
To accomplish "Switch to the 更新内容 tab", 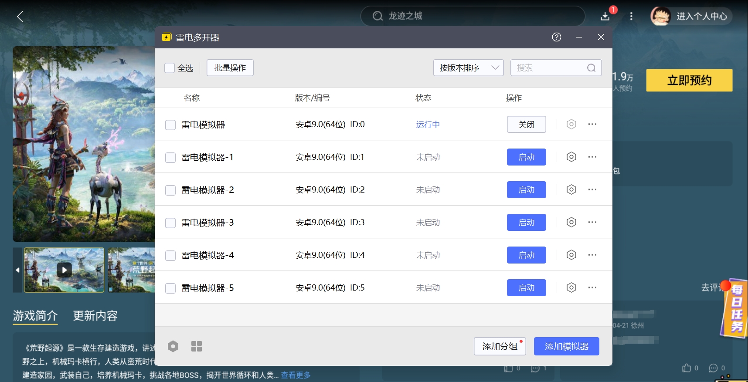I will click(x=95, y=316).
